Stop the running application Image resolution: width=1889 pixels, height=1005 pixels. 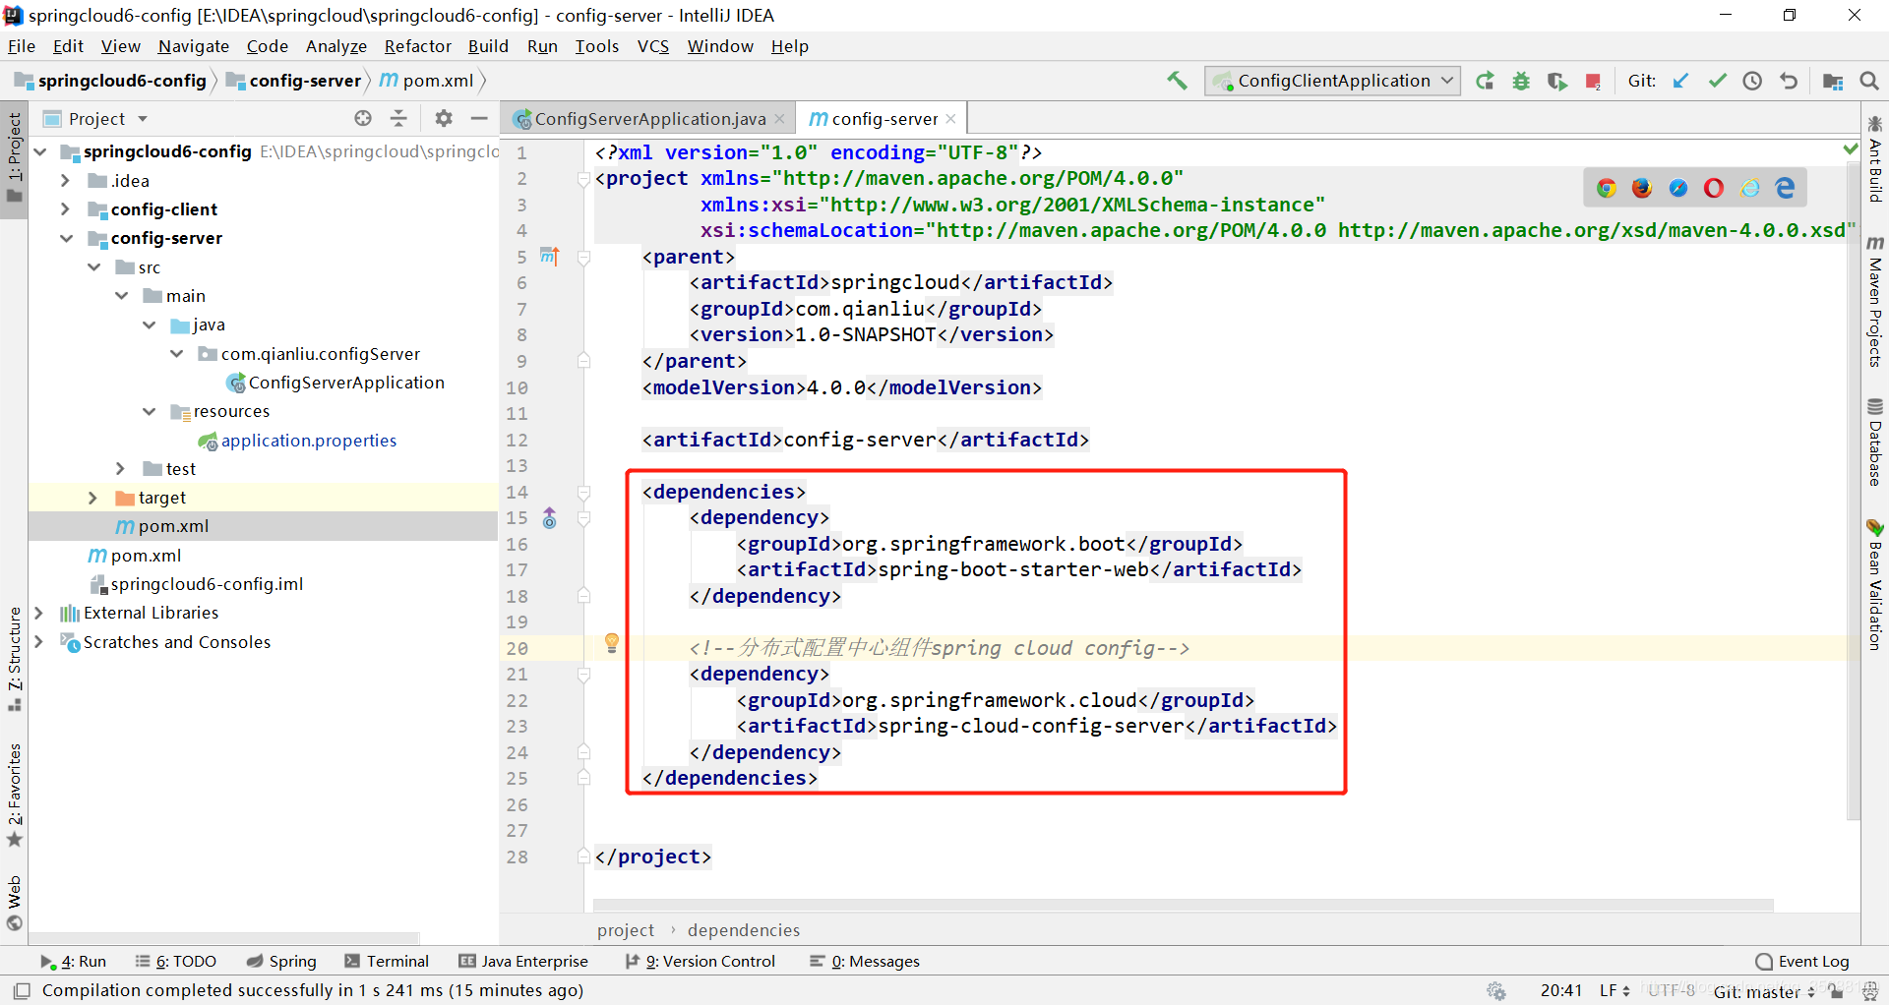click(x=1593, y=81)
